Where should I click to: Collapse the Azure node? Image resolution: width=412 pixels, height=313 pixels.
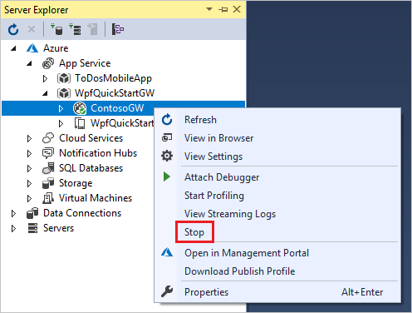click(x=13, y=49)
